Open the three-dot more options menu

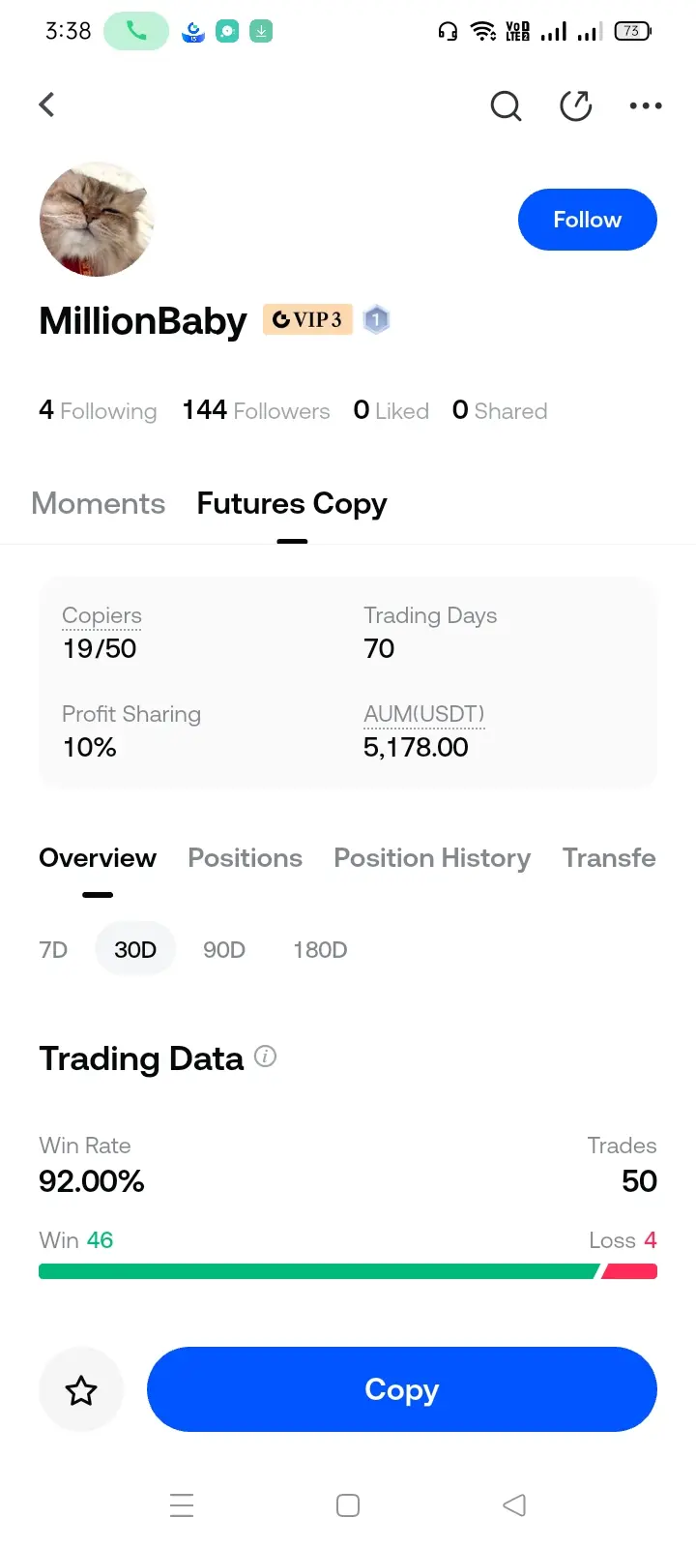[646, 105]
